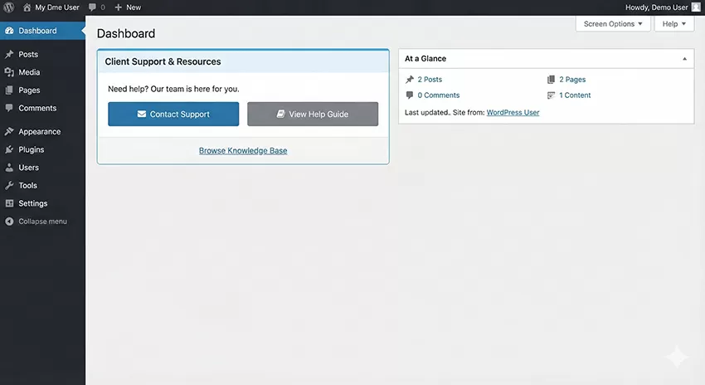705x385 pixels.
Task: Click the comment icon beside 0 Comments
Action: pos(410,95)
